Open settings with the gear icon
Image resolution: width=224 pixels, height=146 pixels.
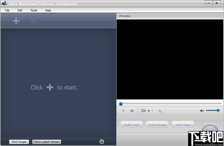tap(102, 141)
